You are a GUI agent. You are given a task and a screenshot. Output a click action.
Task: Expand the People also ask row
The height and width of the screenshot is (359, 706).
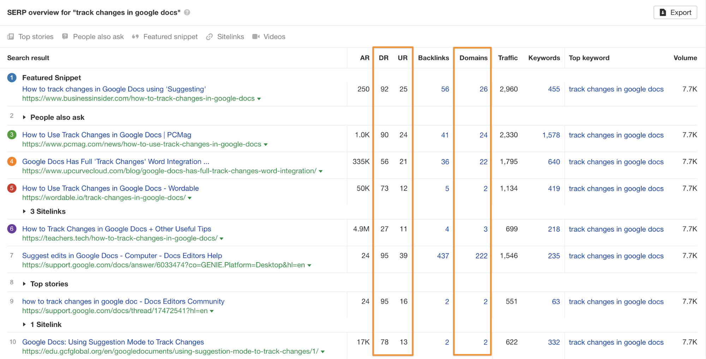(24, 117)
